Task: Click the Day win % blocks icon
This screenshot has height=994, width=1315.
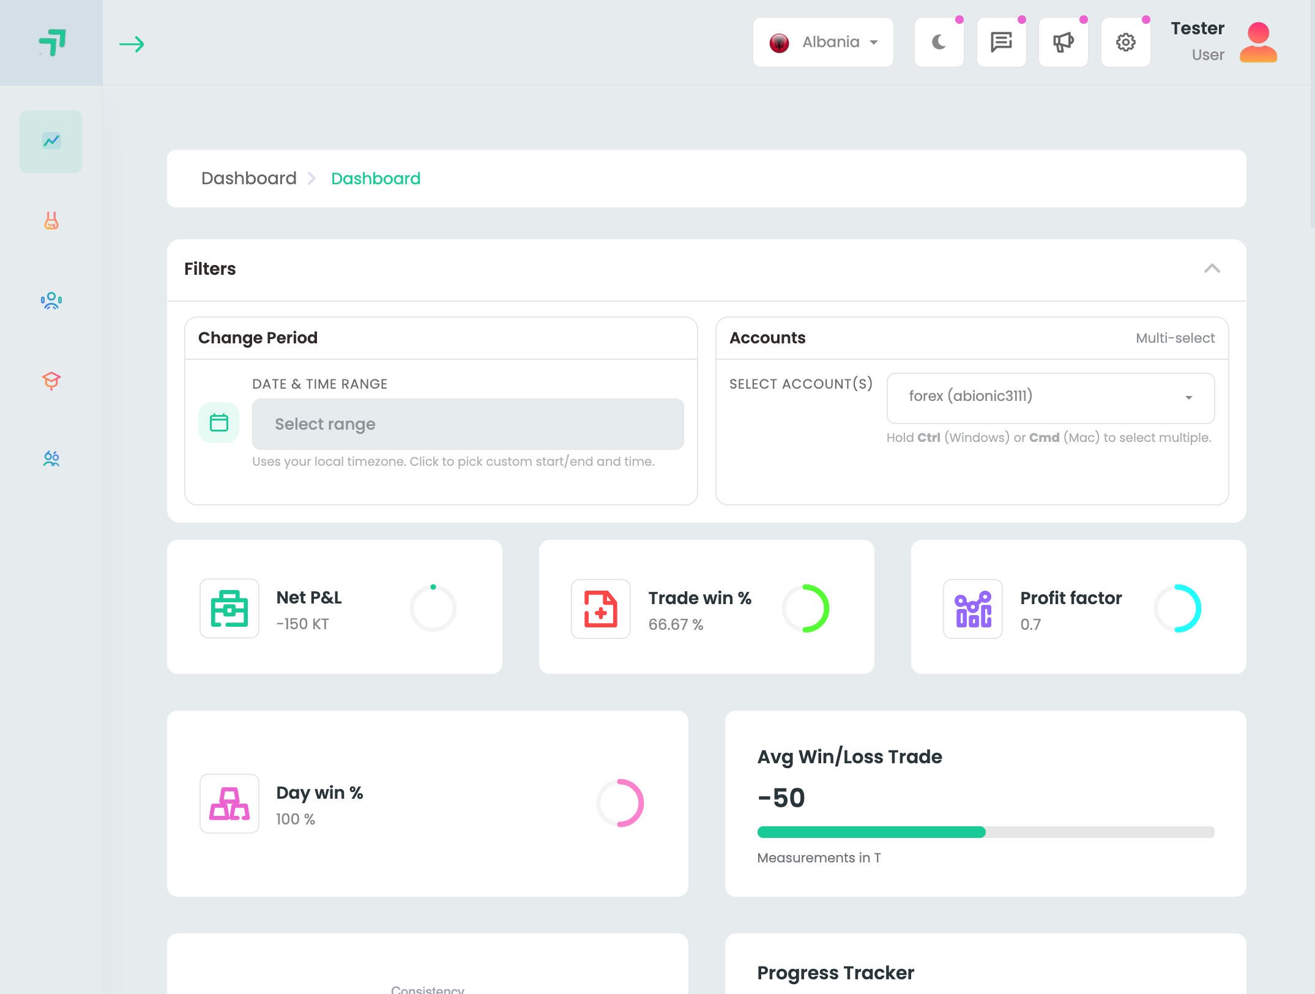Action: (229, 804)
